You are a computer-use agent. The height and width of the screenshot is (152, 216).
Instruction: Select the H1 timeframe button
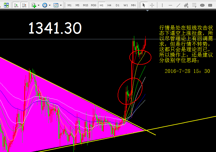[101, 5]
